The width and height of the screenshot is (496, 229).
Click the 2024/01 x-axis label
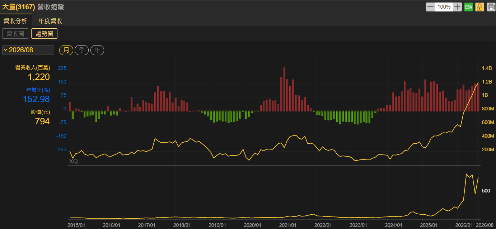393,225
